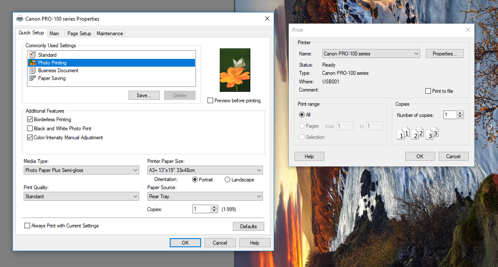Disable Borderless Printing checkbox
The height and width of the screenshot is (267, 498).
pos(30,120)
